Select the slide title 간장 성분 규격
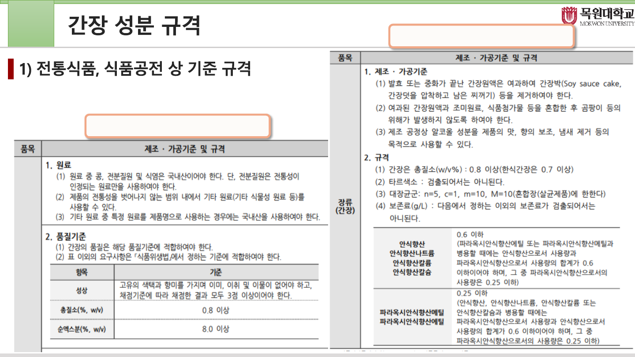This screenshot has width=635, height=357. pos(134,26)
